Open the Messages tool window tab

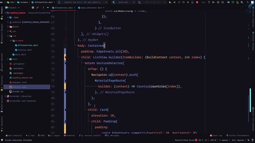tap(112, 135)
